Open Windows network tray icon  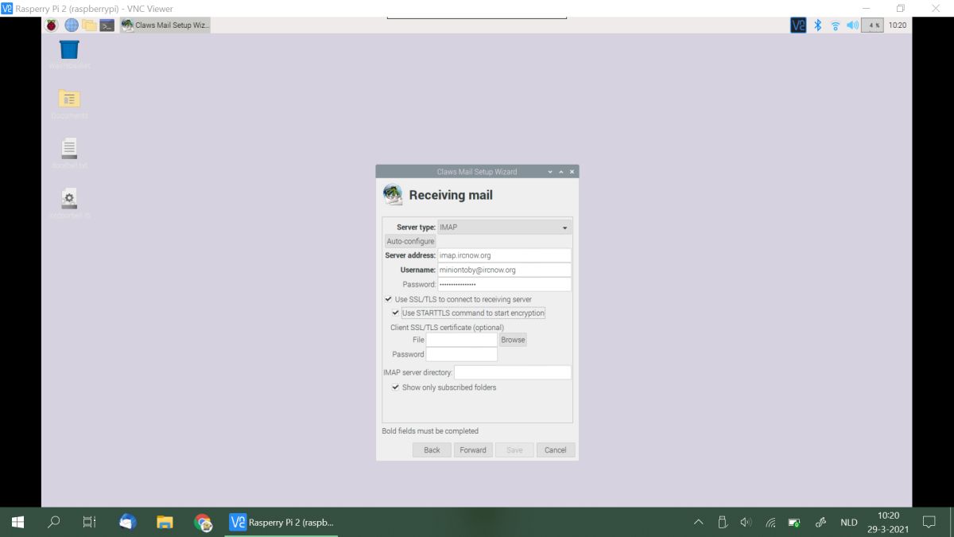click(770, 523)
